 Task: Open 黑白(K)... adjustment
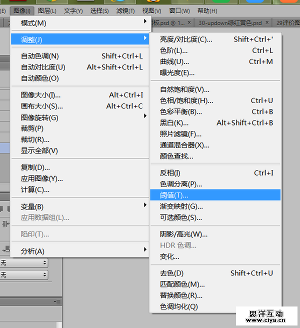(215, 123)
